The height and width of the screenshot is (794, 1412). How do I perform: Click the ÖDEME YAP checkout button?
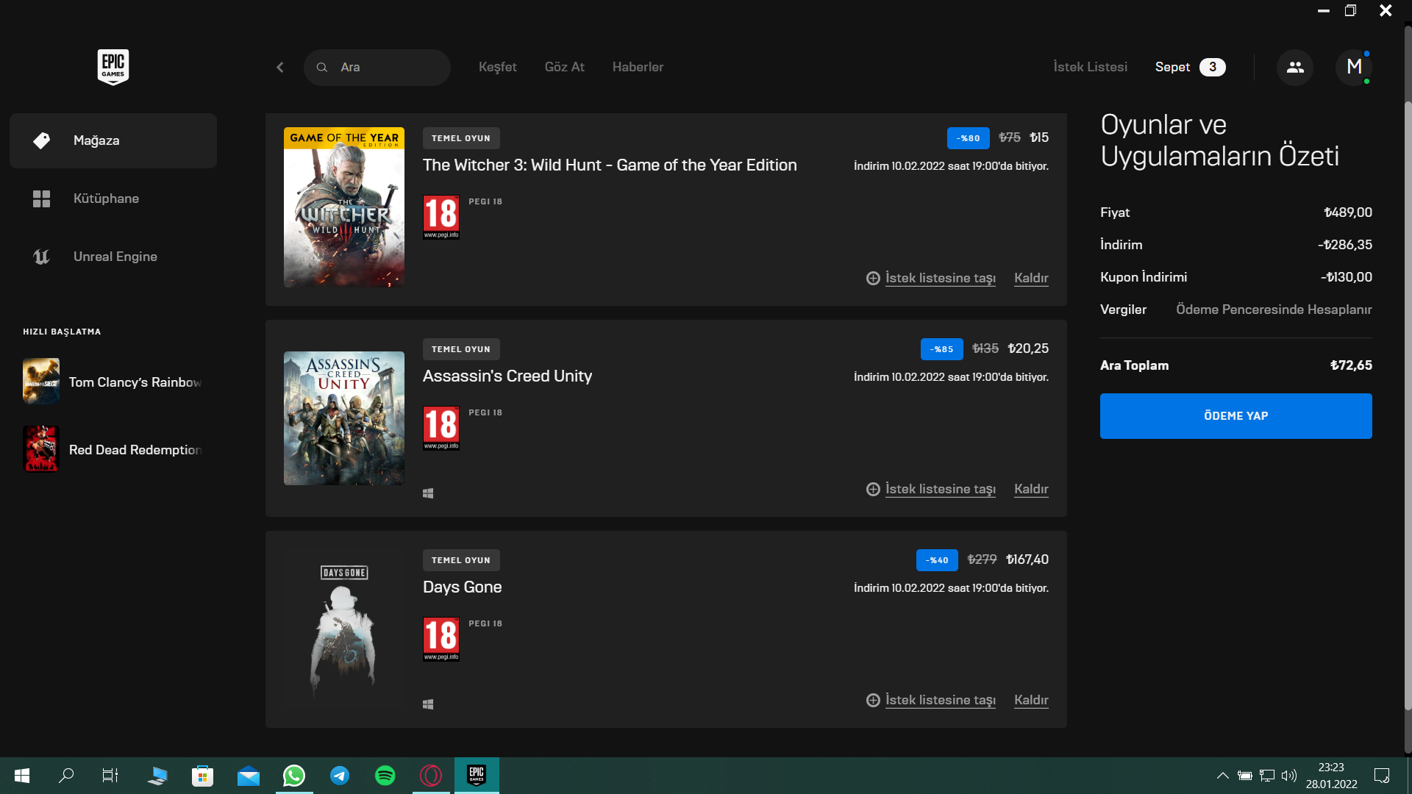(x=1235, y=416)
